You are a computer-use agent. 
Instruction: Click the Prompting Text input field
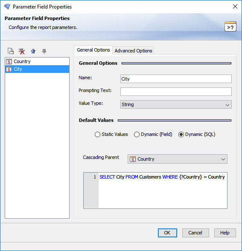pyautogui.click(x=176, y=92)
